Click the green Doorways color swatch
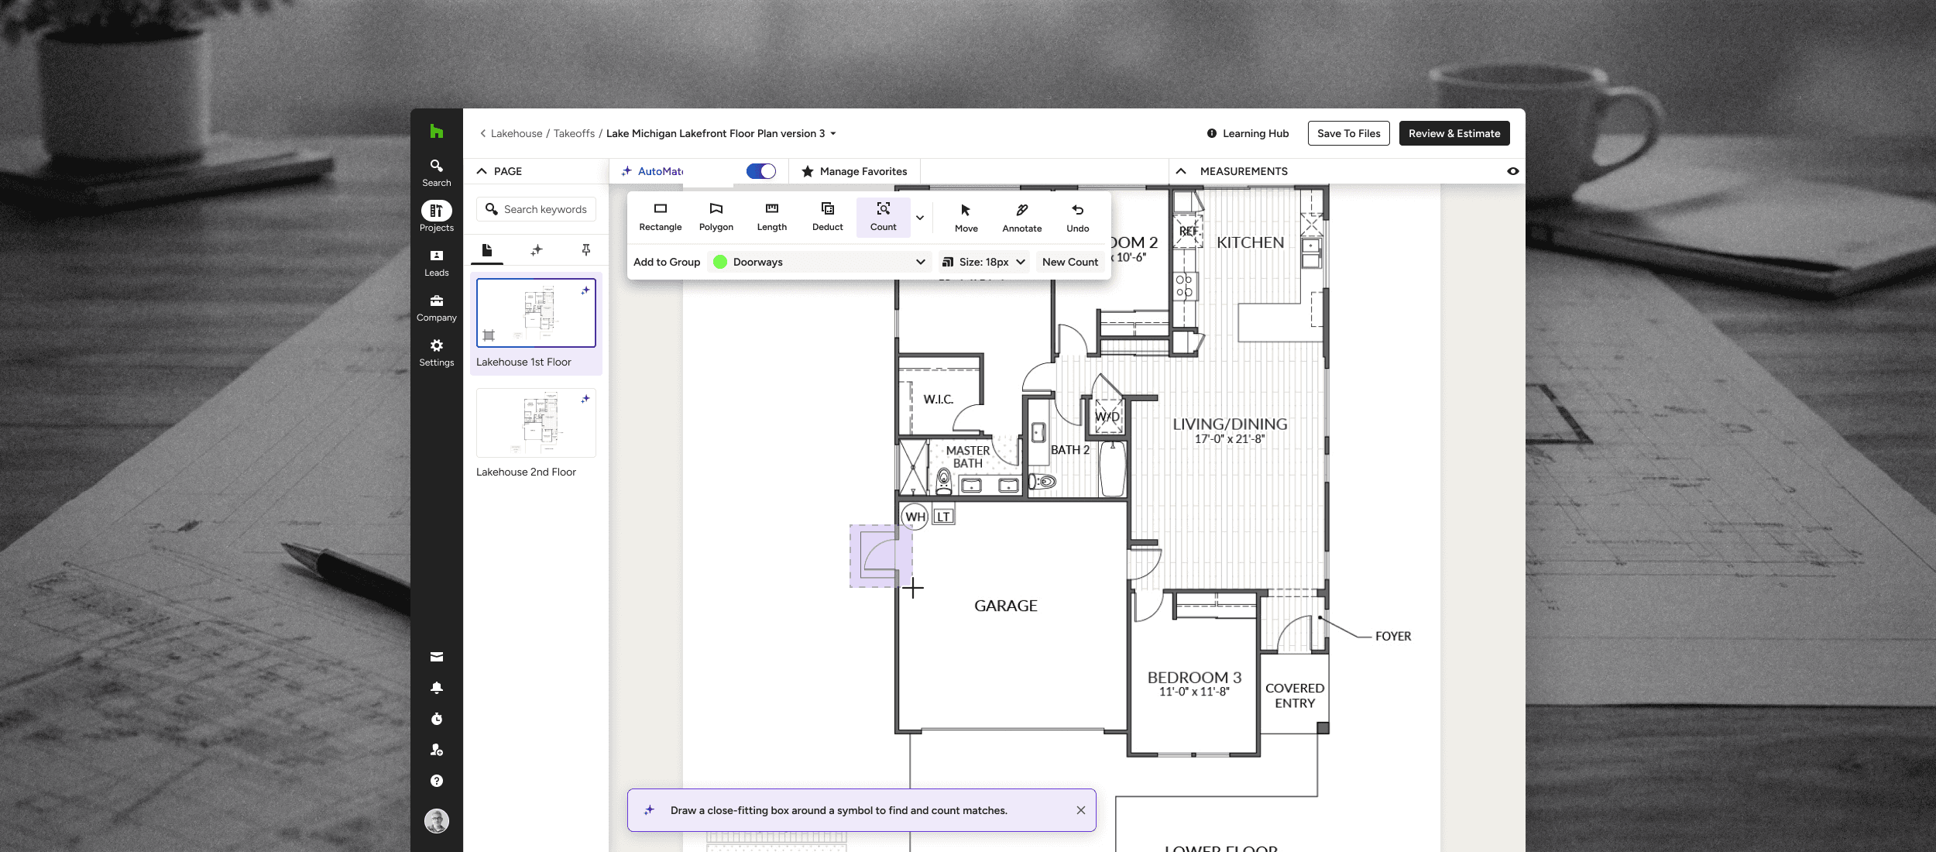The image size is (1936, 852). coord(720,262)
